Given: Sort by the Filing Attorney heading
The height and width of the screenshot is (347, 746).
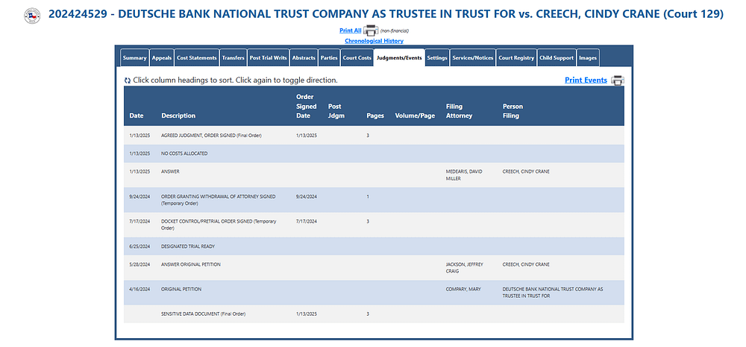Looking at the screenshot, I should click(x=459, y=111).
